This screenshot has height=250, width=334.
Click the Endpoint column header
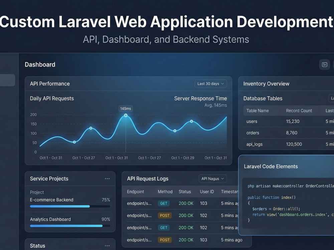point(136,192)
